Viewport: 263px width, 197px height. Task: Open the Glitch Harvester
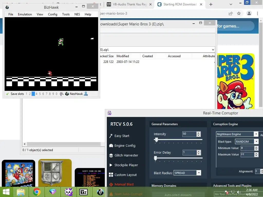[x=126, y=155]
